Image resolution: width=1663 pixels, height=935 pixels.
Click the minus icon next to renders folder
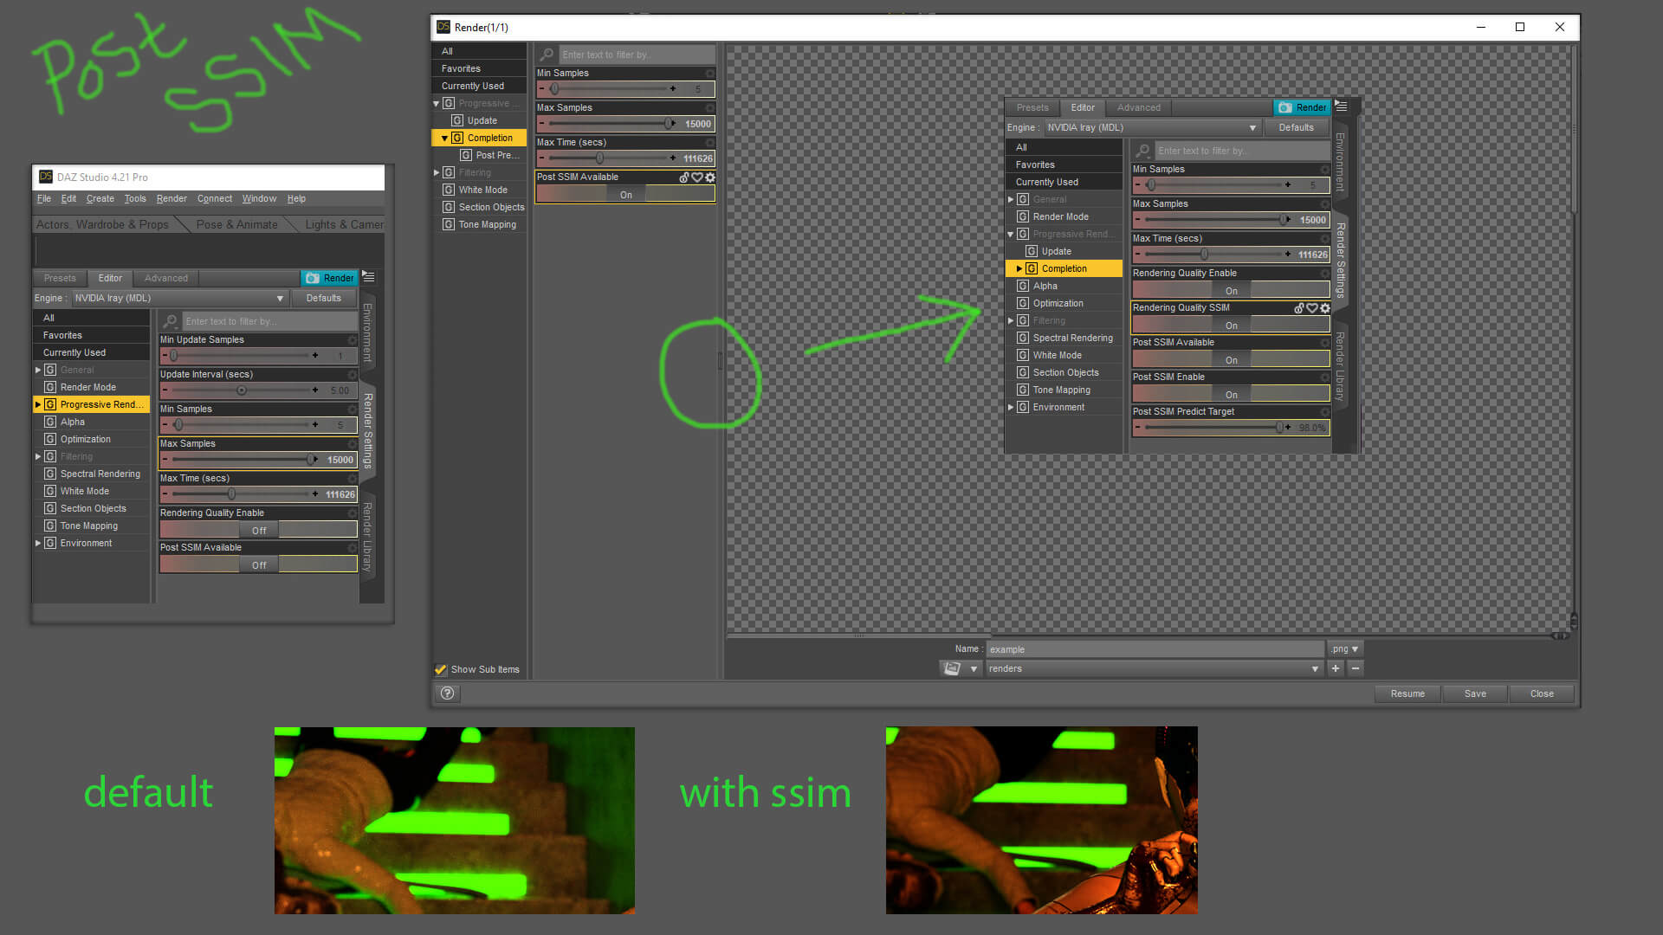tap(1356, 668)
